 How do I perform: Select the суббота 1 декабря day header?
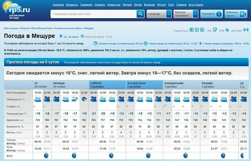point(107,85)
